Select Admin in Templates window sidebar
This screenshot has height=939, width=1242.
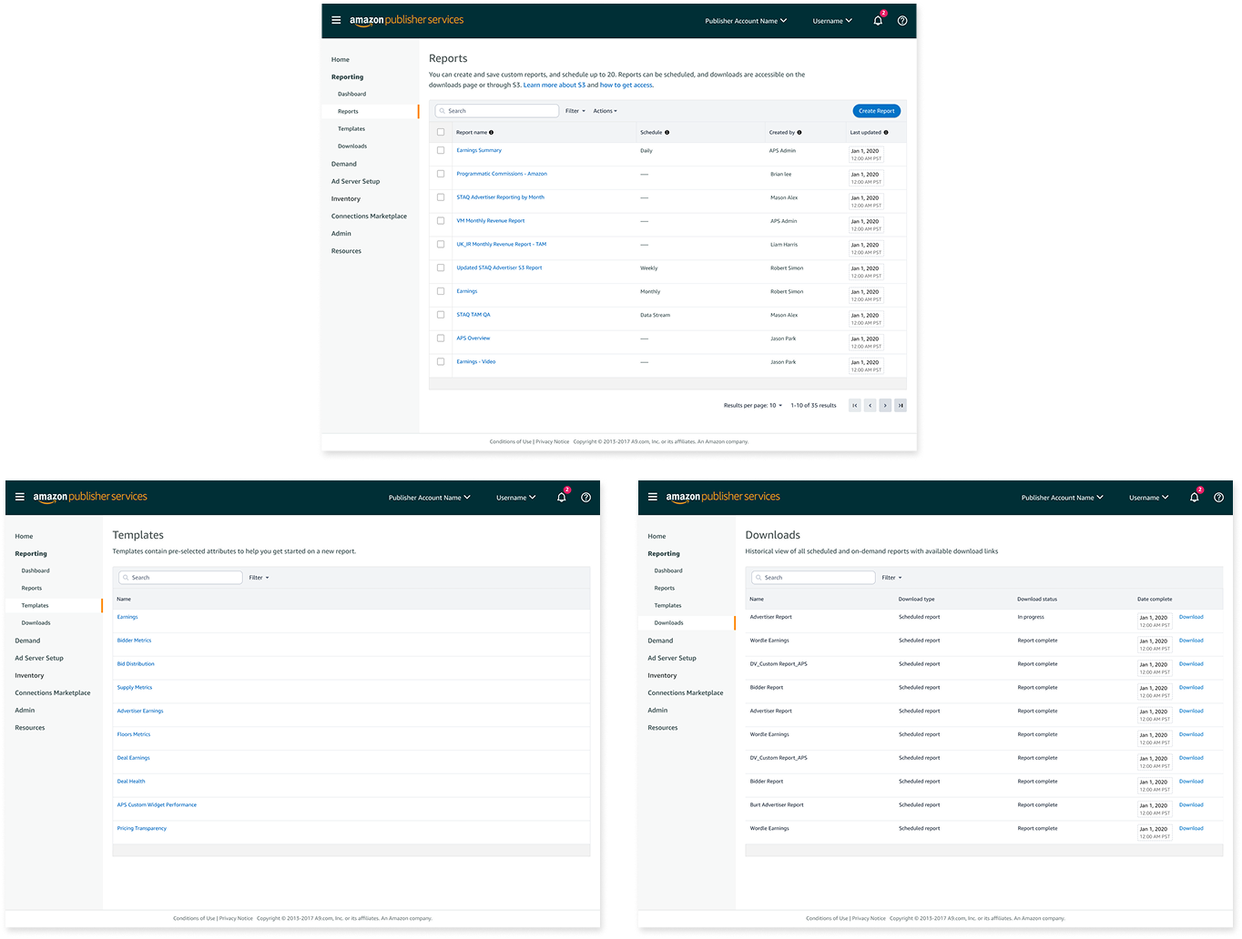click(x=25, y=711)
